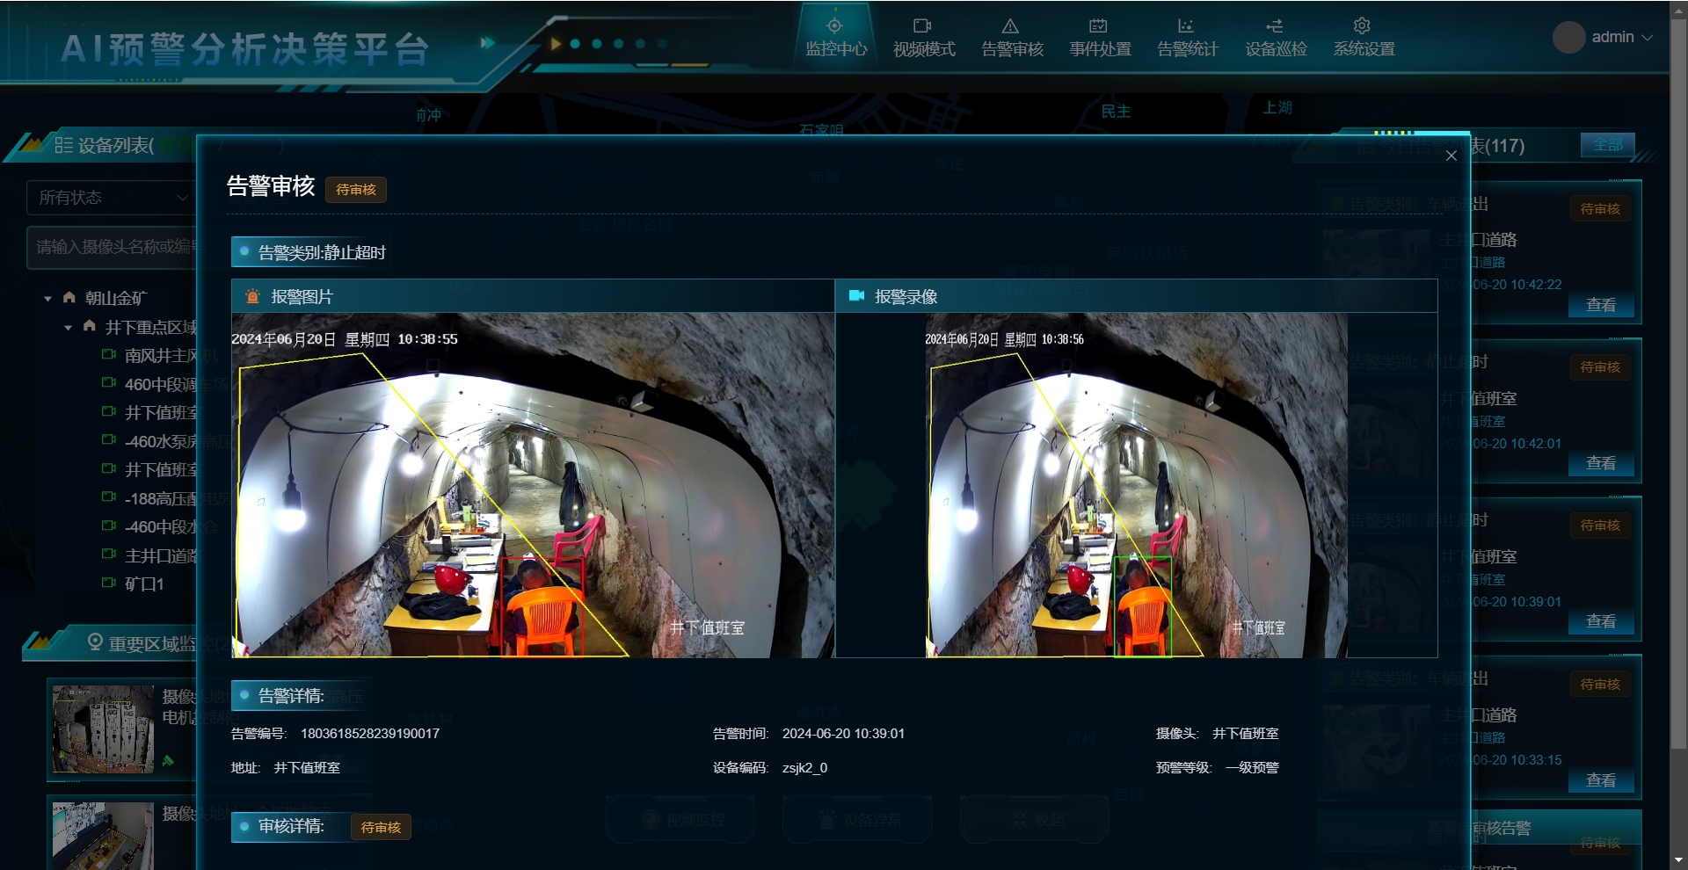Screen dimensions: 1688x870
Task: Click the admin user avatar
Action: [x=1568, y=37]
